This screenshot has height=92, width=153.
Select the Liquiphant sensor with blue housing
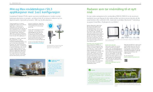pos(59,31)
